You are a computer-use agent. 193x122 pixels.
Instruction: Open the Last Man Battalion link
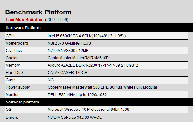click(25, 20)
